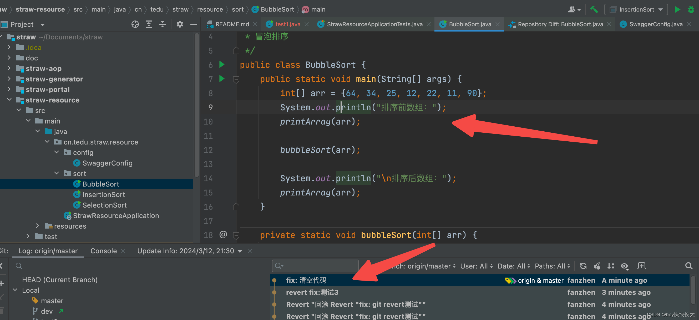Expand the straw-generator module
Viewport: 699px width, 320px height.
coord(9,79)
